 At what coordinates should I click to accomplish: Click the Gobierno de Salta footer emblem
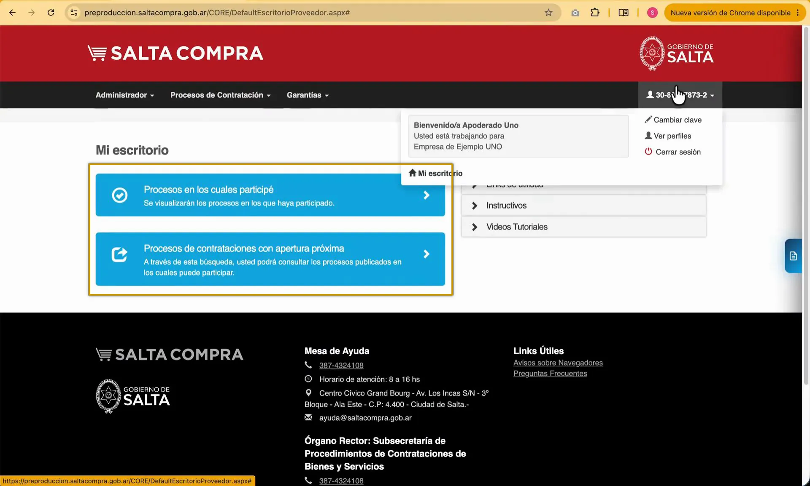(133, 396)
